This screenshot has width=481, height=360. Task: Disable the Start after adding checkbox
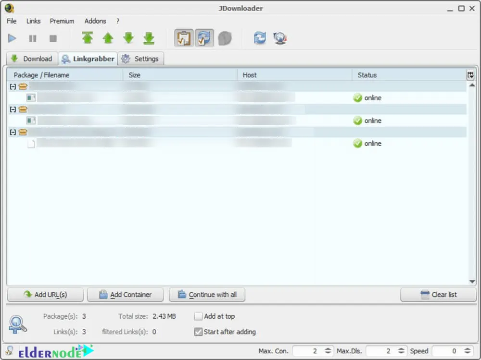click(x=198, y=332)
